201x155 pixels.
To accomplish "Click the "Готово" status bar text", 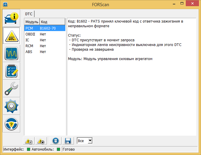I will point(69,149).
